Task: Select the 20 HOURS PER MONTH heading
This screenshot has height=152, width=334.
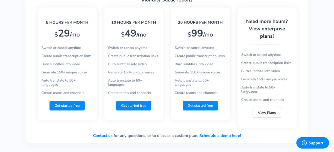Action: (x=200, y=22)
